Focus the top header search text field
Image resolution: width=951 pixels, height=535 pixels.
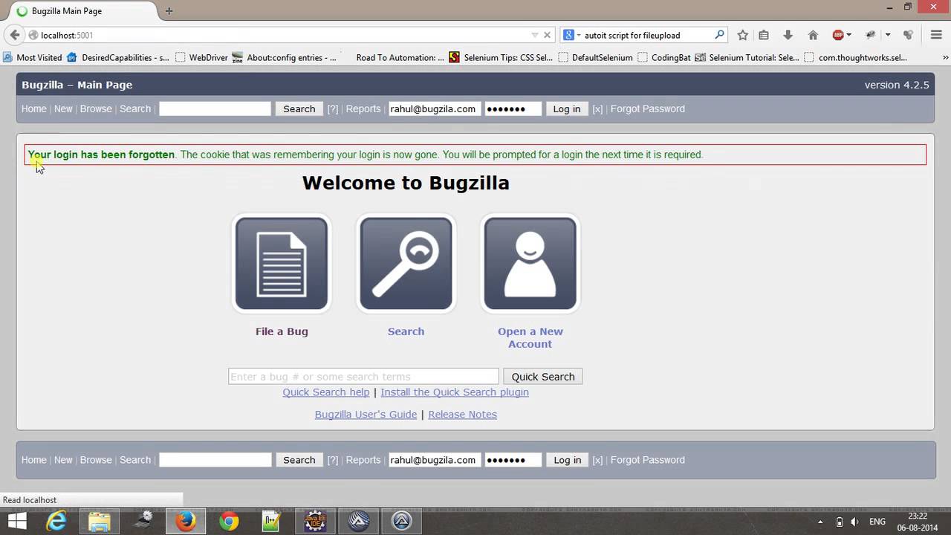[215, 108]
